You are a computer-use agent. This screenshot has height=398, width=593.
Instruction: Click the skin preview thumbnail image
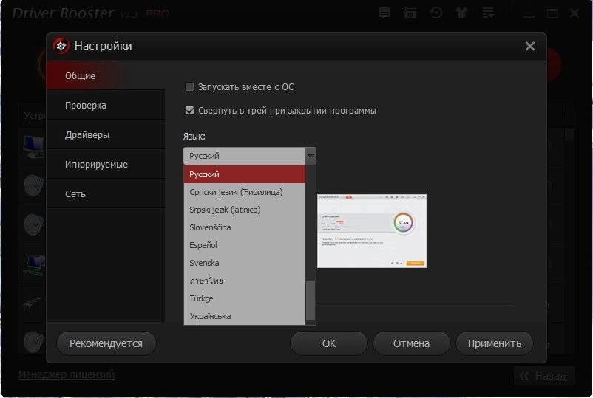click(372, 231)
